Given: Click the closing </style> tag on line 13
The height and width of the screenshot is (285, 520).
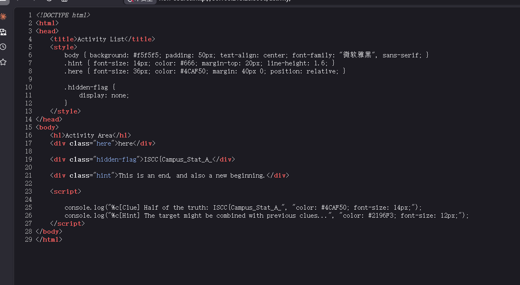Looking at the screenshot, I should [x=65, y=111].
